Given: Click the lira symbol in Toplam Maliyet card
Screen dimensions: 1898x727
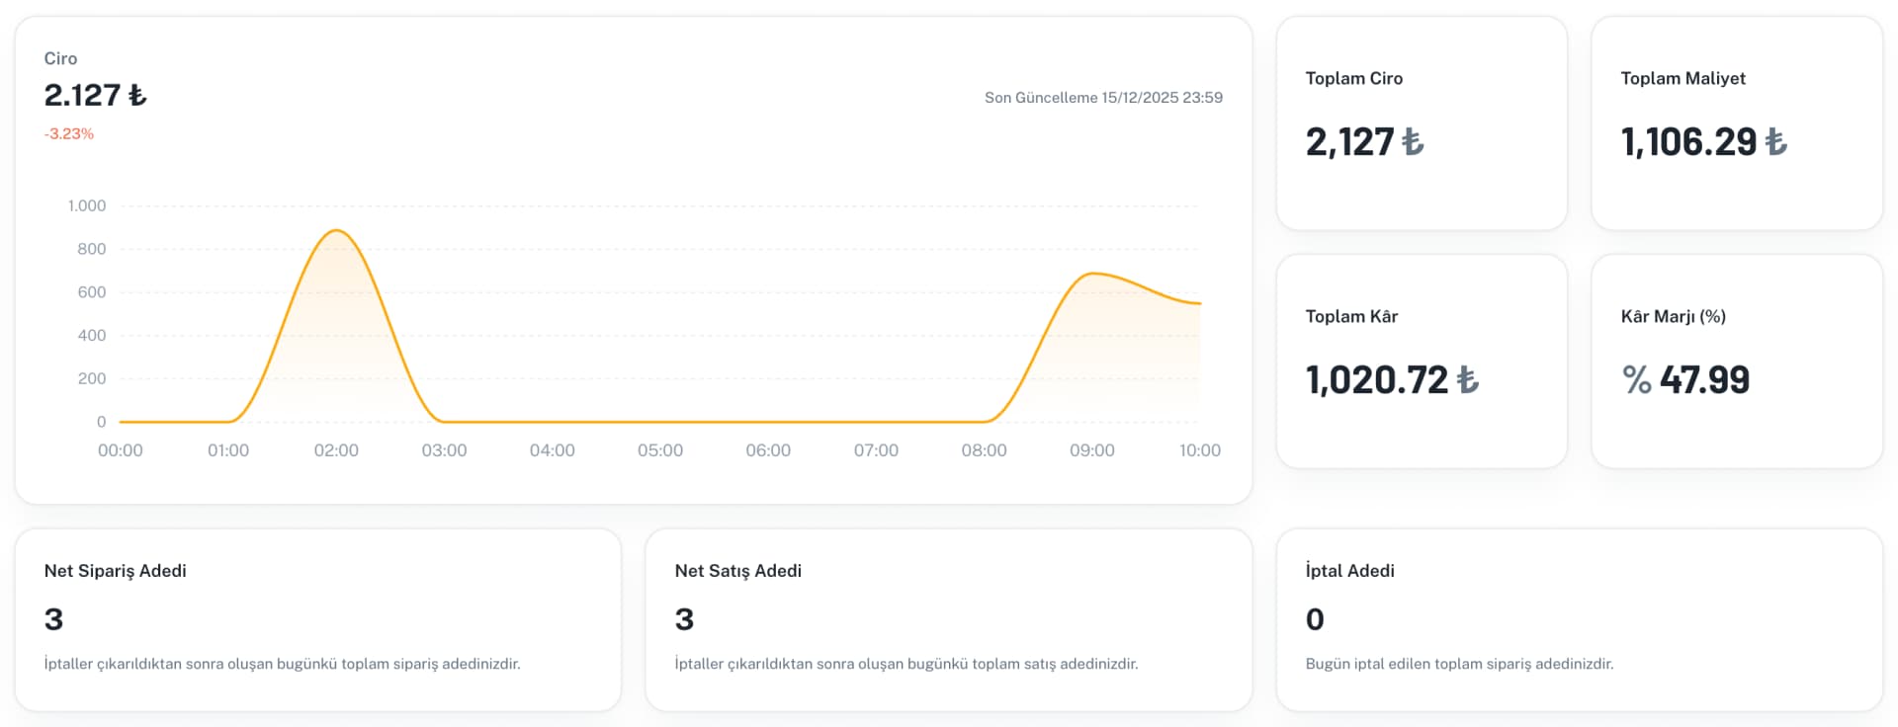Looking at the screenshot, I should pos(1776,142).
